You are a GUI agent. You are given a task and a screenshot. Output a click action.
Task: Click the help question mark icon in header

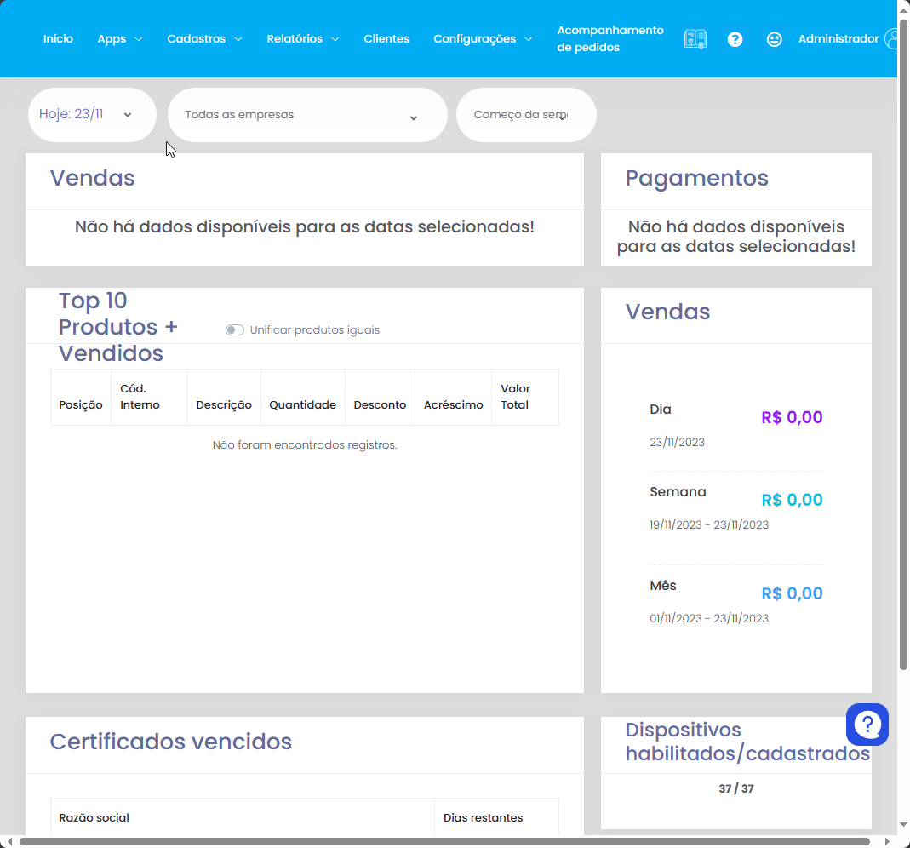pos(735,39)
